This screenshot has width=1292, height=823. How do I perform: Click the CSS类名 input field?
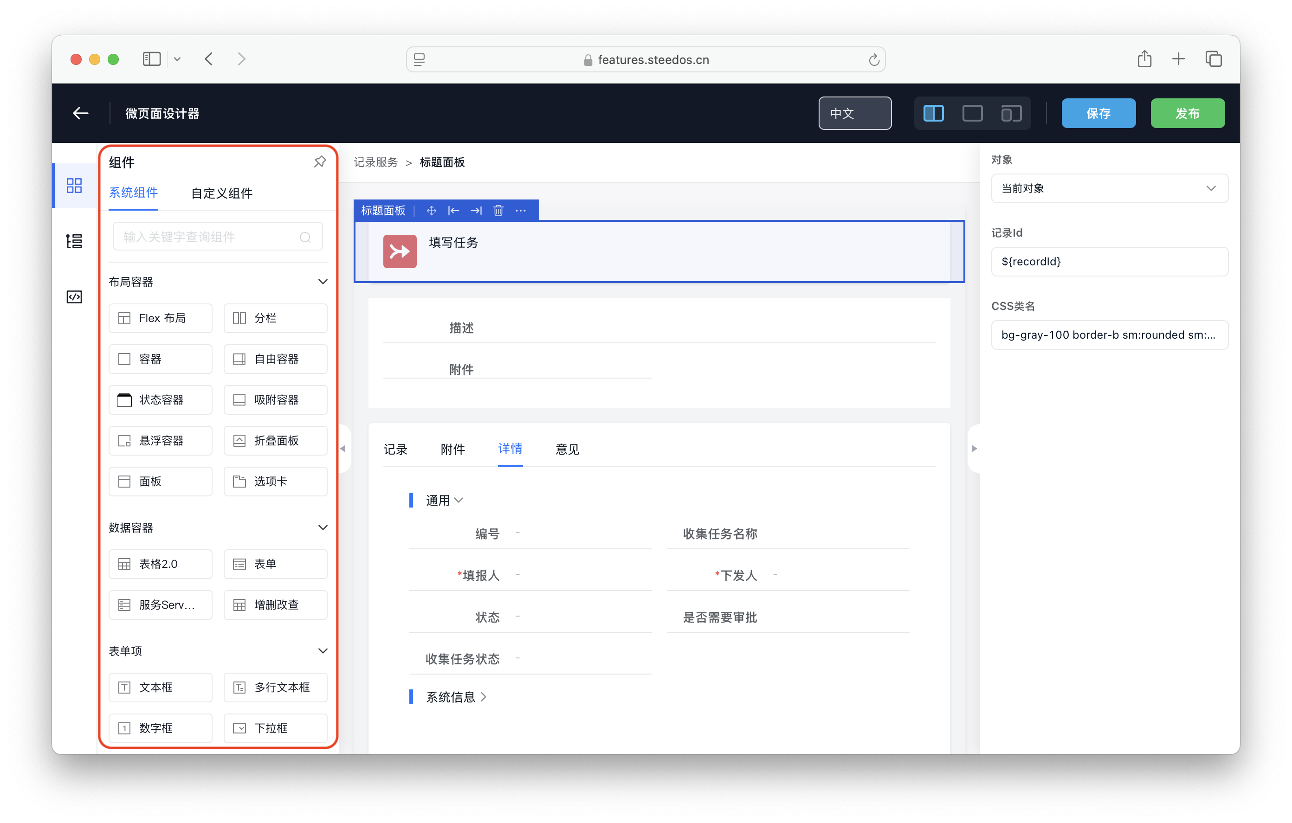(x=1109, y=334)
